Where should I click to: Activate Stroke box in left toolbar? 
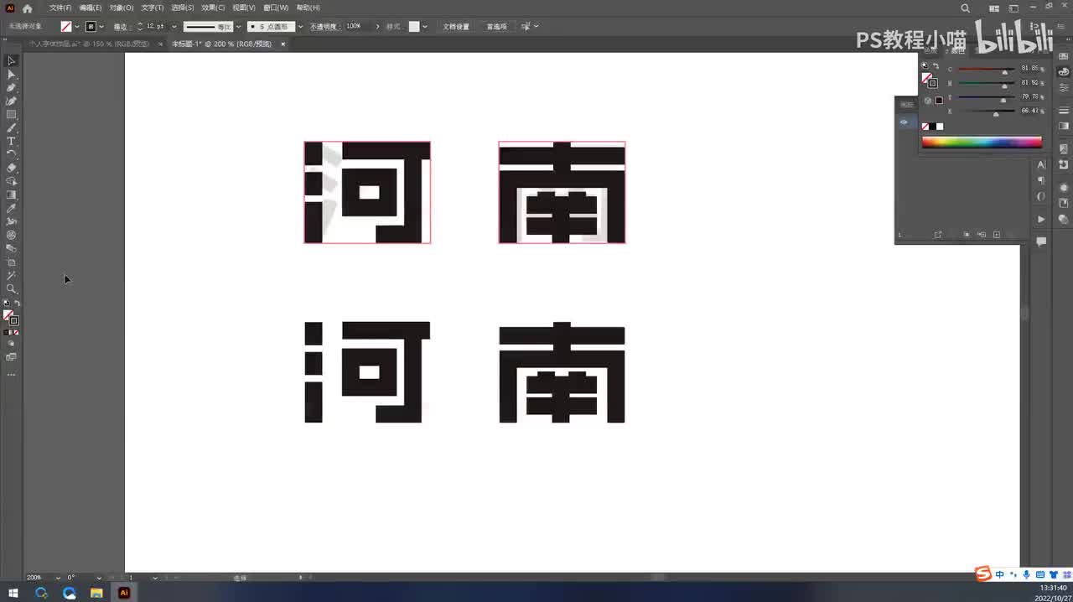click(14, 320)
